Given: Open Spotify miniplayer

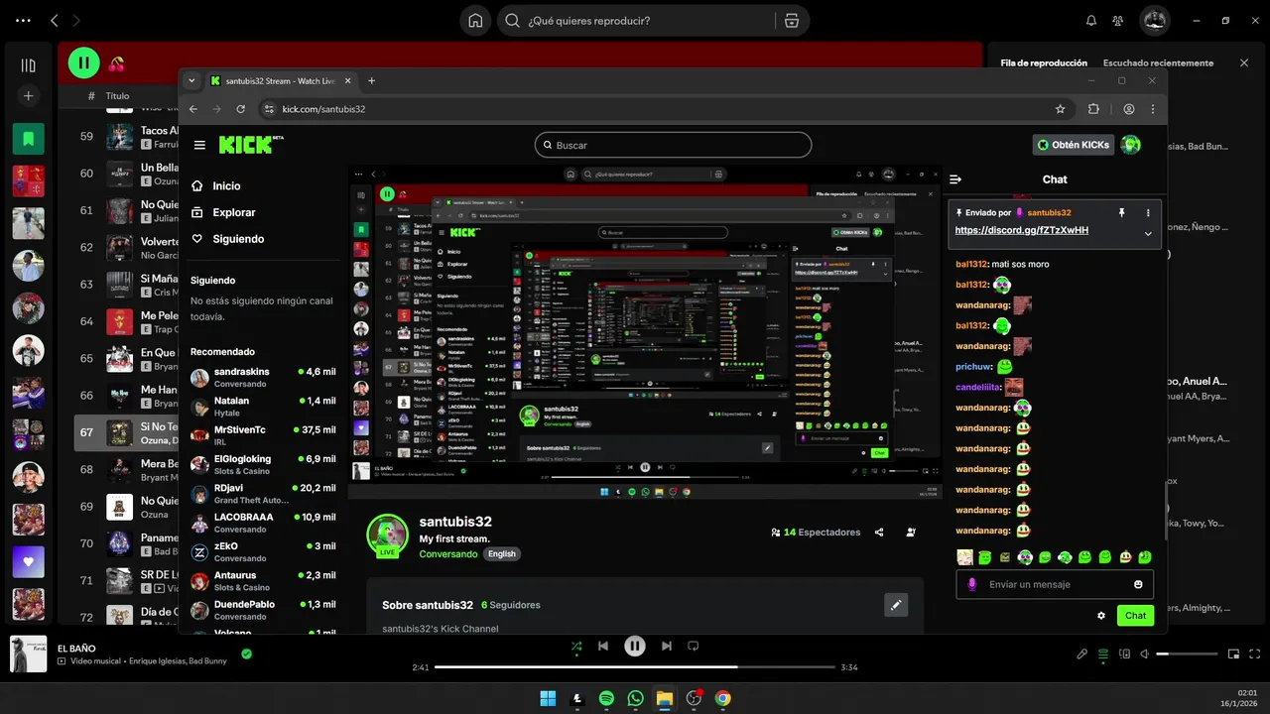Looking at the screenshot, I should tap(1234, 654).
